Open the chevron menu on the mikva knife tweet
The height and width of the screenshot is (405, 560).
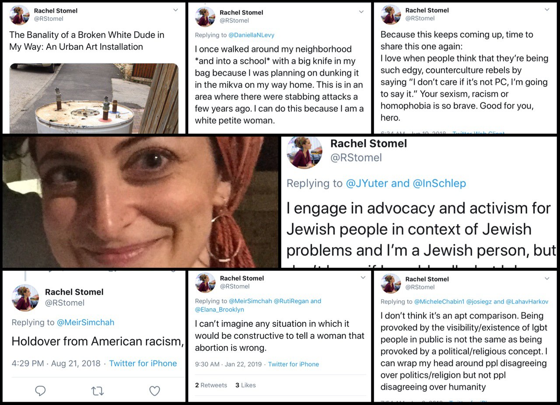tap(361, 12)
